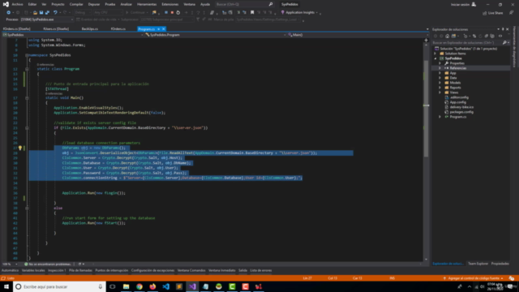The image size is (519, 292).
Task: Open the Lista de errores tab
Action: coord(261,270)
